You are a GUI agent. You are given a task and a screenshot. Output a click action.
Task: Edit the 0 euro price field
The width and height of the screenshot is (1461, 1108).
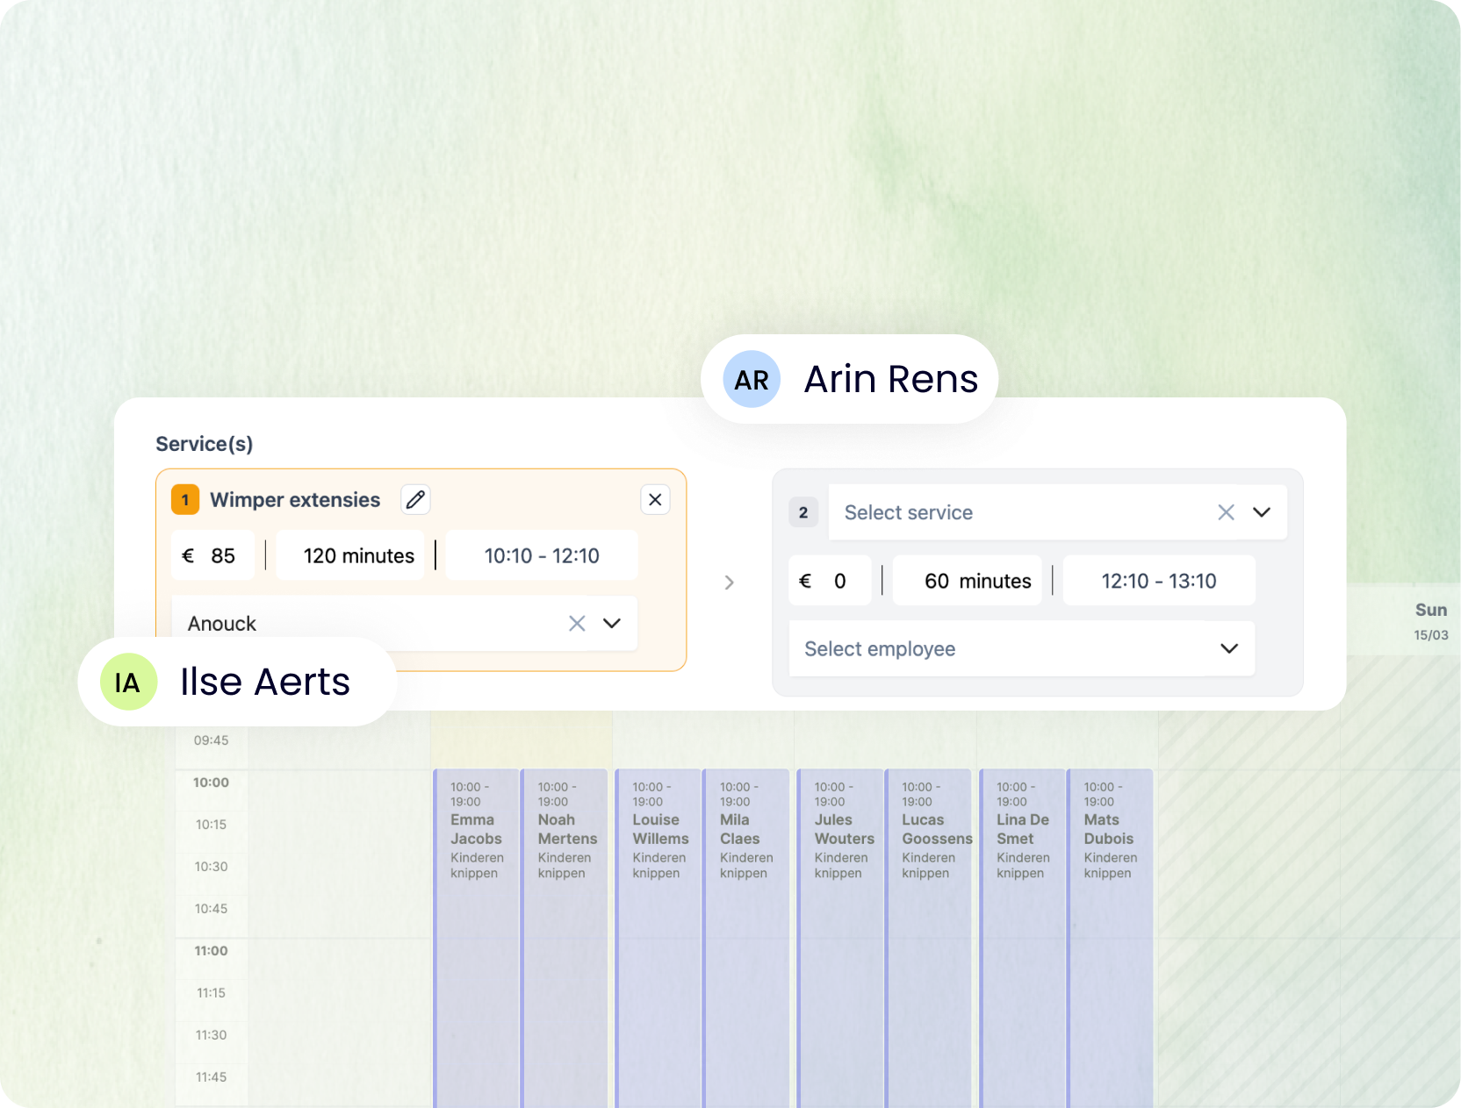[x=830, y=581]
